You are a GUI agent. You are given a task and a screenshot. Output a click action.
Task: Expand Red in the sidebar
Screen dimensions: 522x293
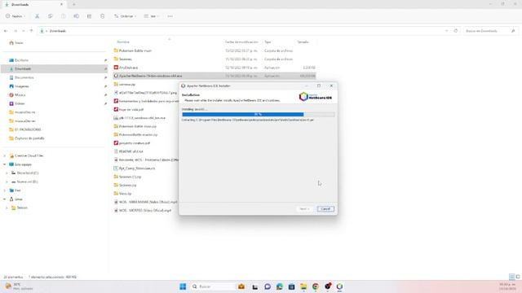tap(5, 190)
